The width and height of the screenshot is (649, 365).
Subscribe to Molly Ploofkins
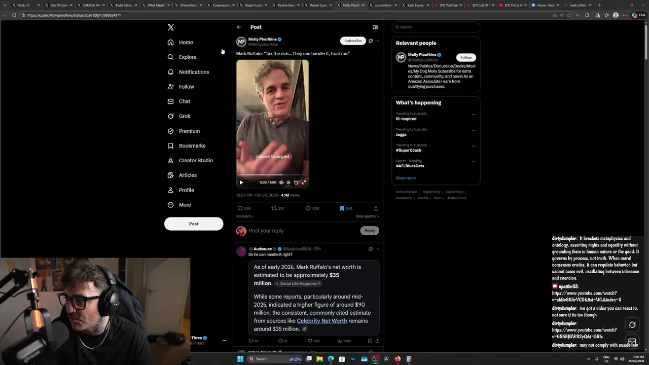pos(353,41)
